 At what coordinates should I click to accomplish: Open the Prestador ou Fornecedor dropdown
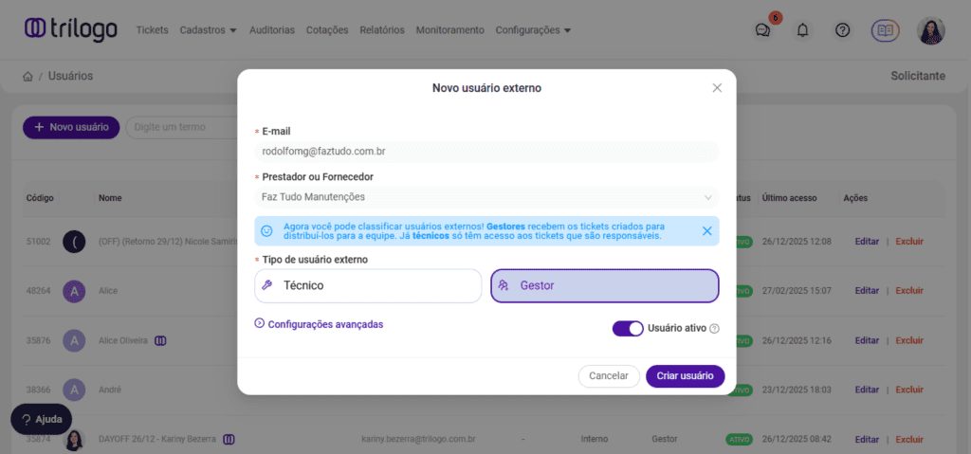point(486,197)
